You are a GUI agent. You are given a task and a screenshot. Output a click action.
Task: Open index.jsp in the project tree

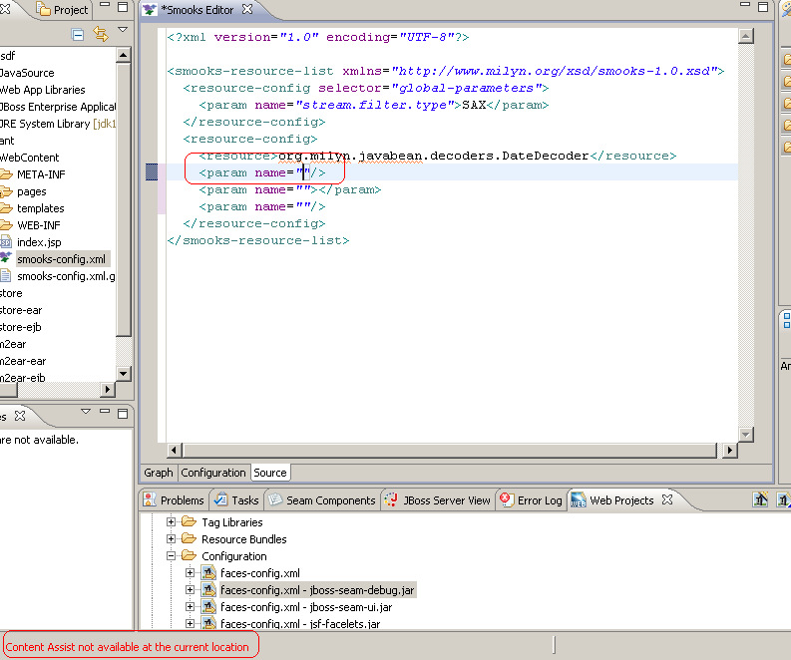tap(38, 242)
